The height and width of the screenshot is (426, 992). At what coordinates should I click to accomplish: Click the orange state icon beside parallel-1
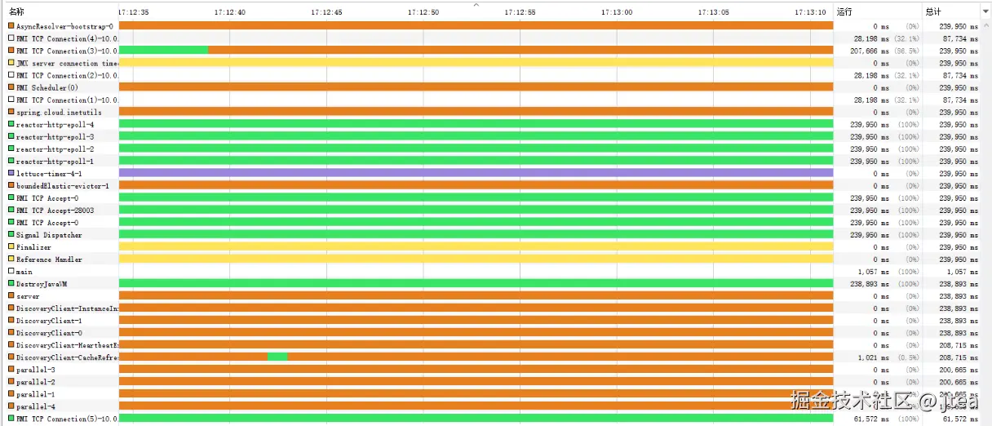(11, 393)
